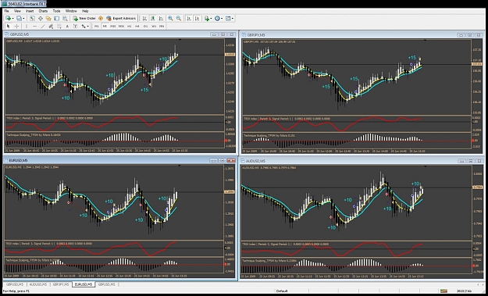This screenshot has height=296, width=488.
Task: Open the View menu
Action: pos(17,11)
